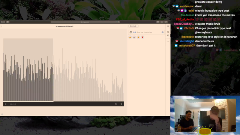The width and height of the screenshot is (240, 135).
Task: Click the chat message 'they don't get it'
Action: [206, 46]
